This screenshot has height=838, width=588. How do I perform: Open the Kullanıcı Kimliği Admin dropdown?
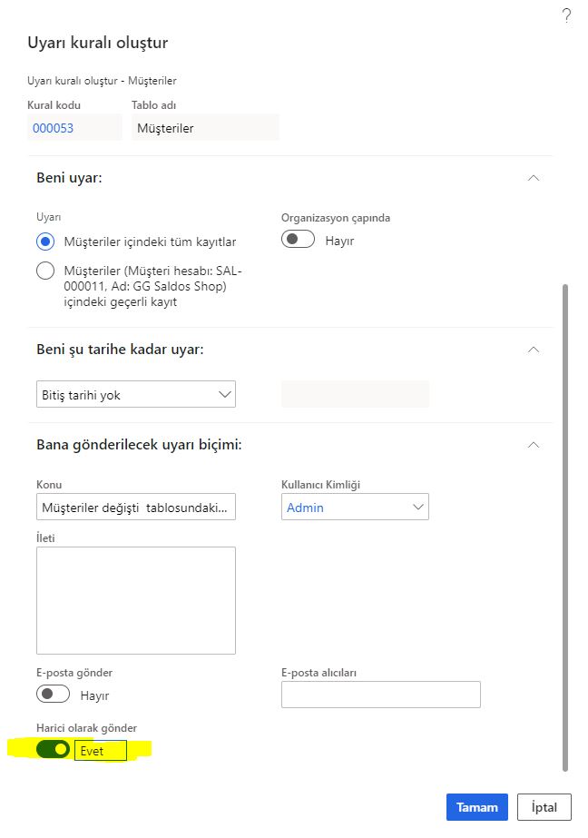coord(355,507)
